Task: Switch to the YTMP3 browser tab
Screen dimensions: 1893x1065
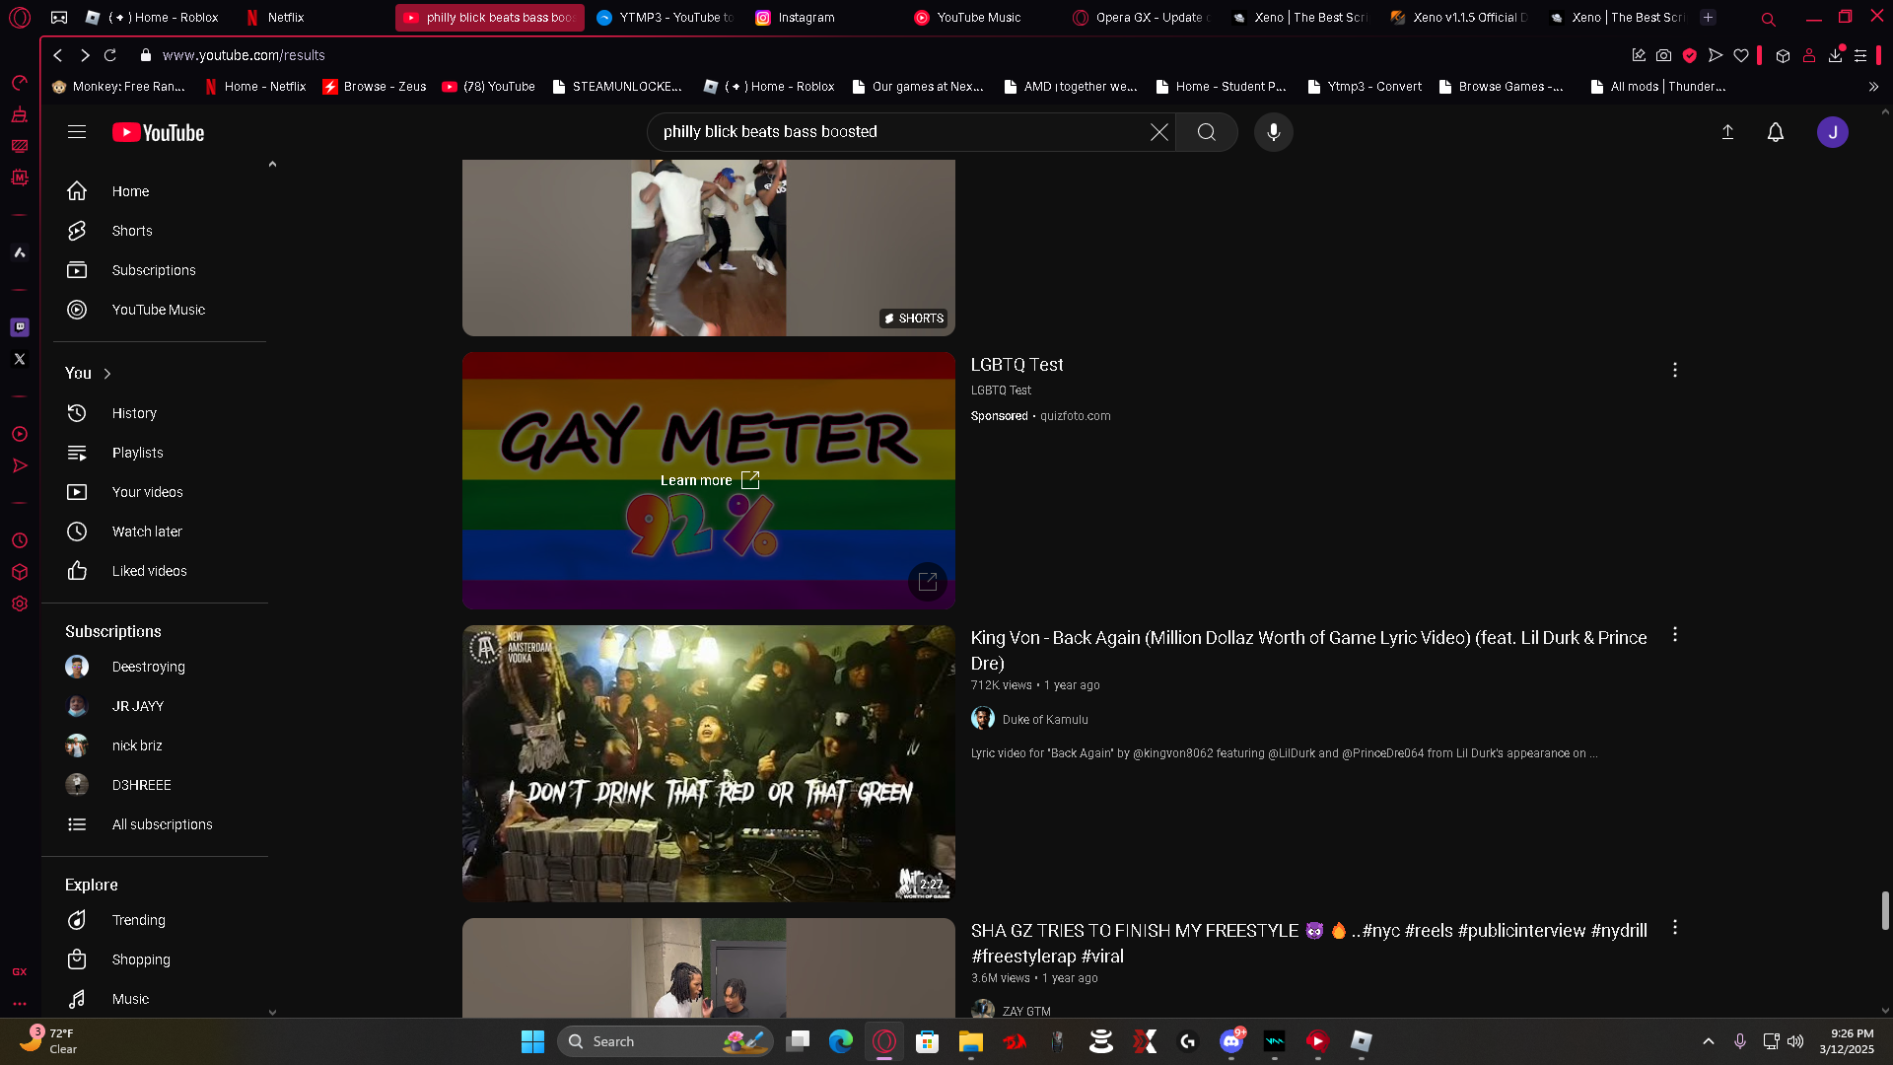Action: click(x=666, y=18)
